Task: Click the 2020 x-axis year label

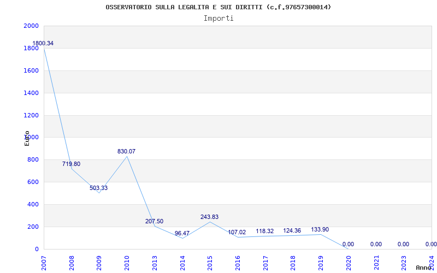Action: [349, 263]
